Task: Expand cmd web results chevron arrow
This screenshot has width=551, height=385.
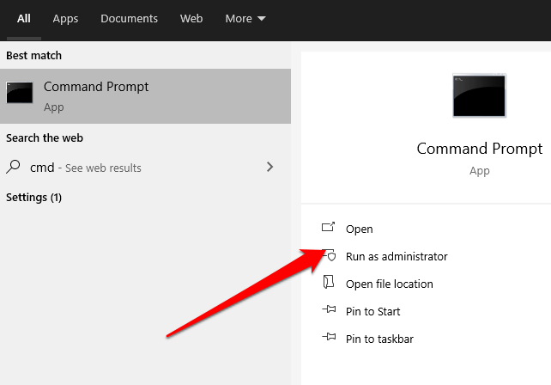Action: (x=269, y=167)
